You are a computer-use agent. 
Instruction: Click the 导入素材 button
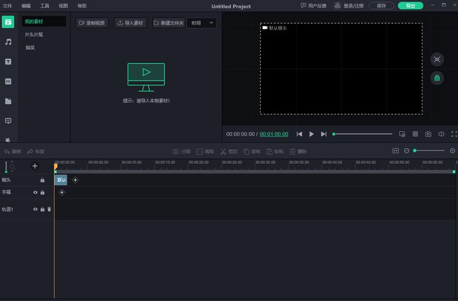[x=130, y=23]
